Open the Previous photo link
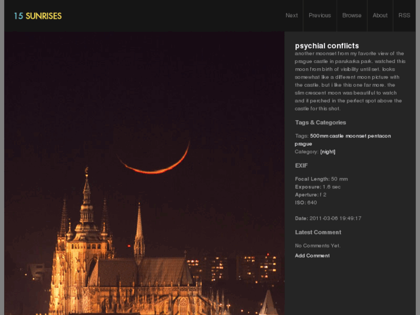The width and height of the screenshot is (420, 315). [x=319, y=16]
